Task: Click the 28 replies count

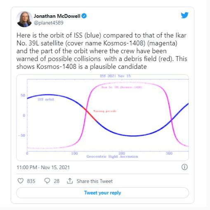Action: pos(57,181)
